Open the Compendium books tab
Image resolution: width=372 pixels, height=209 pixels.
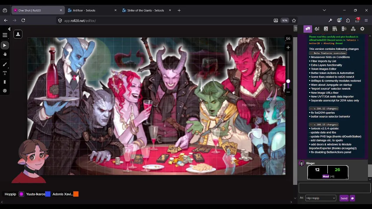pos(335,29)
